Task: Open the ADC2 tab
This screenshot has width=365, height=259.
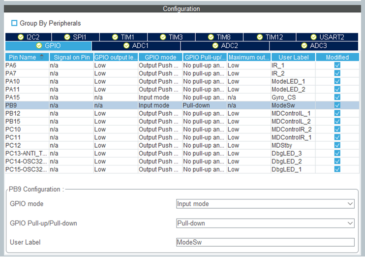Action: tap(225, 46)
